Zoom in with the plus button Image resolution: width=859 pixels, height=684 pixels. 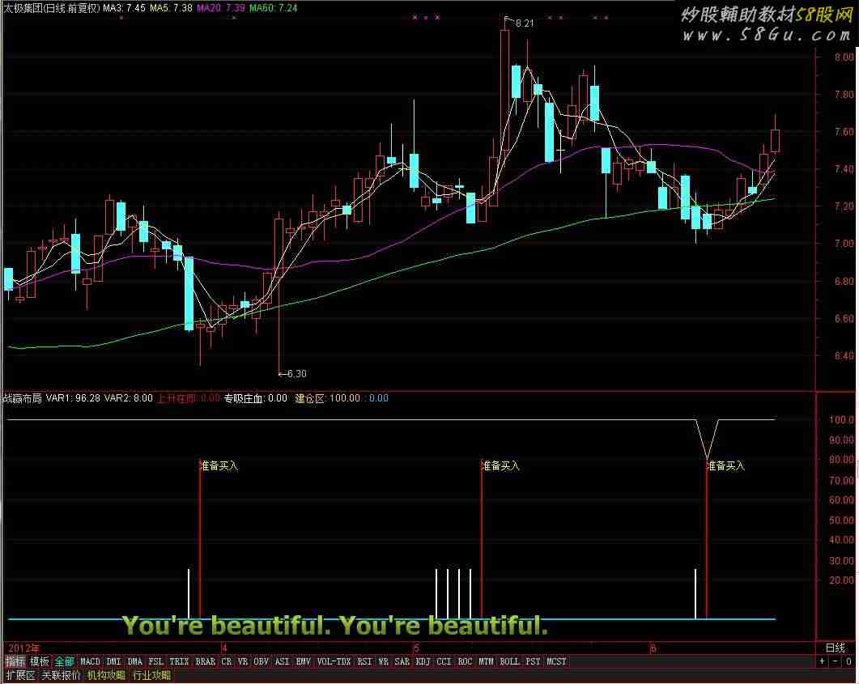point(823,661)
